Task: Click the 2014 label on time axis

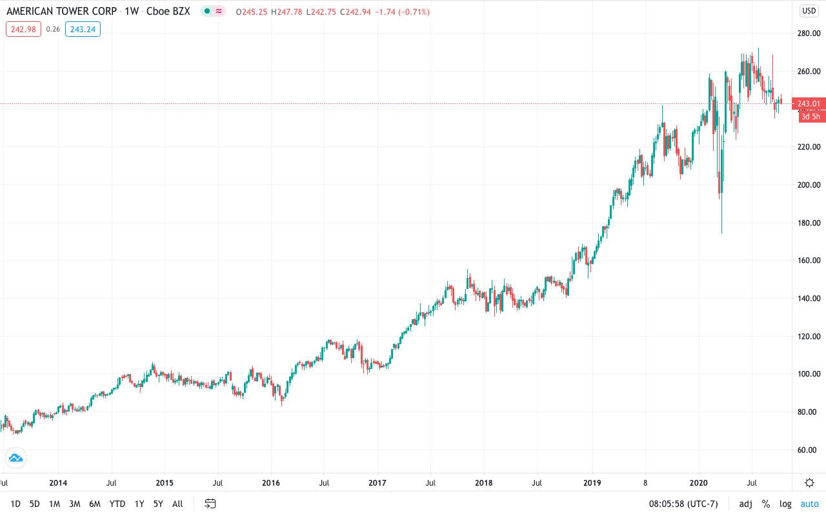Action: [x=58, y=482]
